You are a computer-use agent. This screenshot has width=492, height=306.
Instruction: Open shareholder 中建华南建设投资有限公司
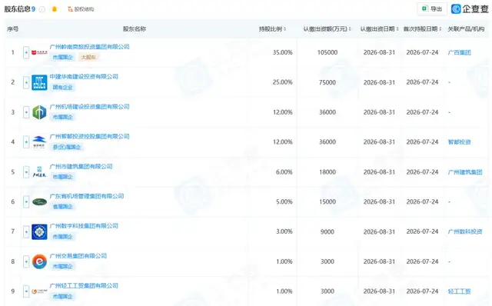[84, 77]
